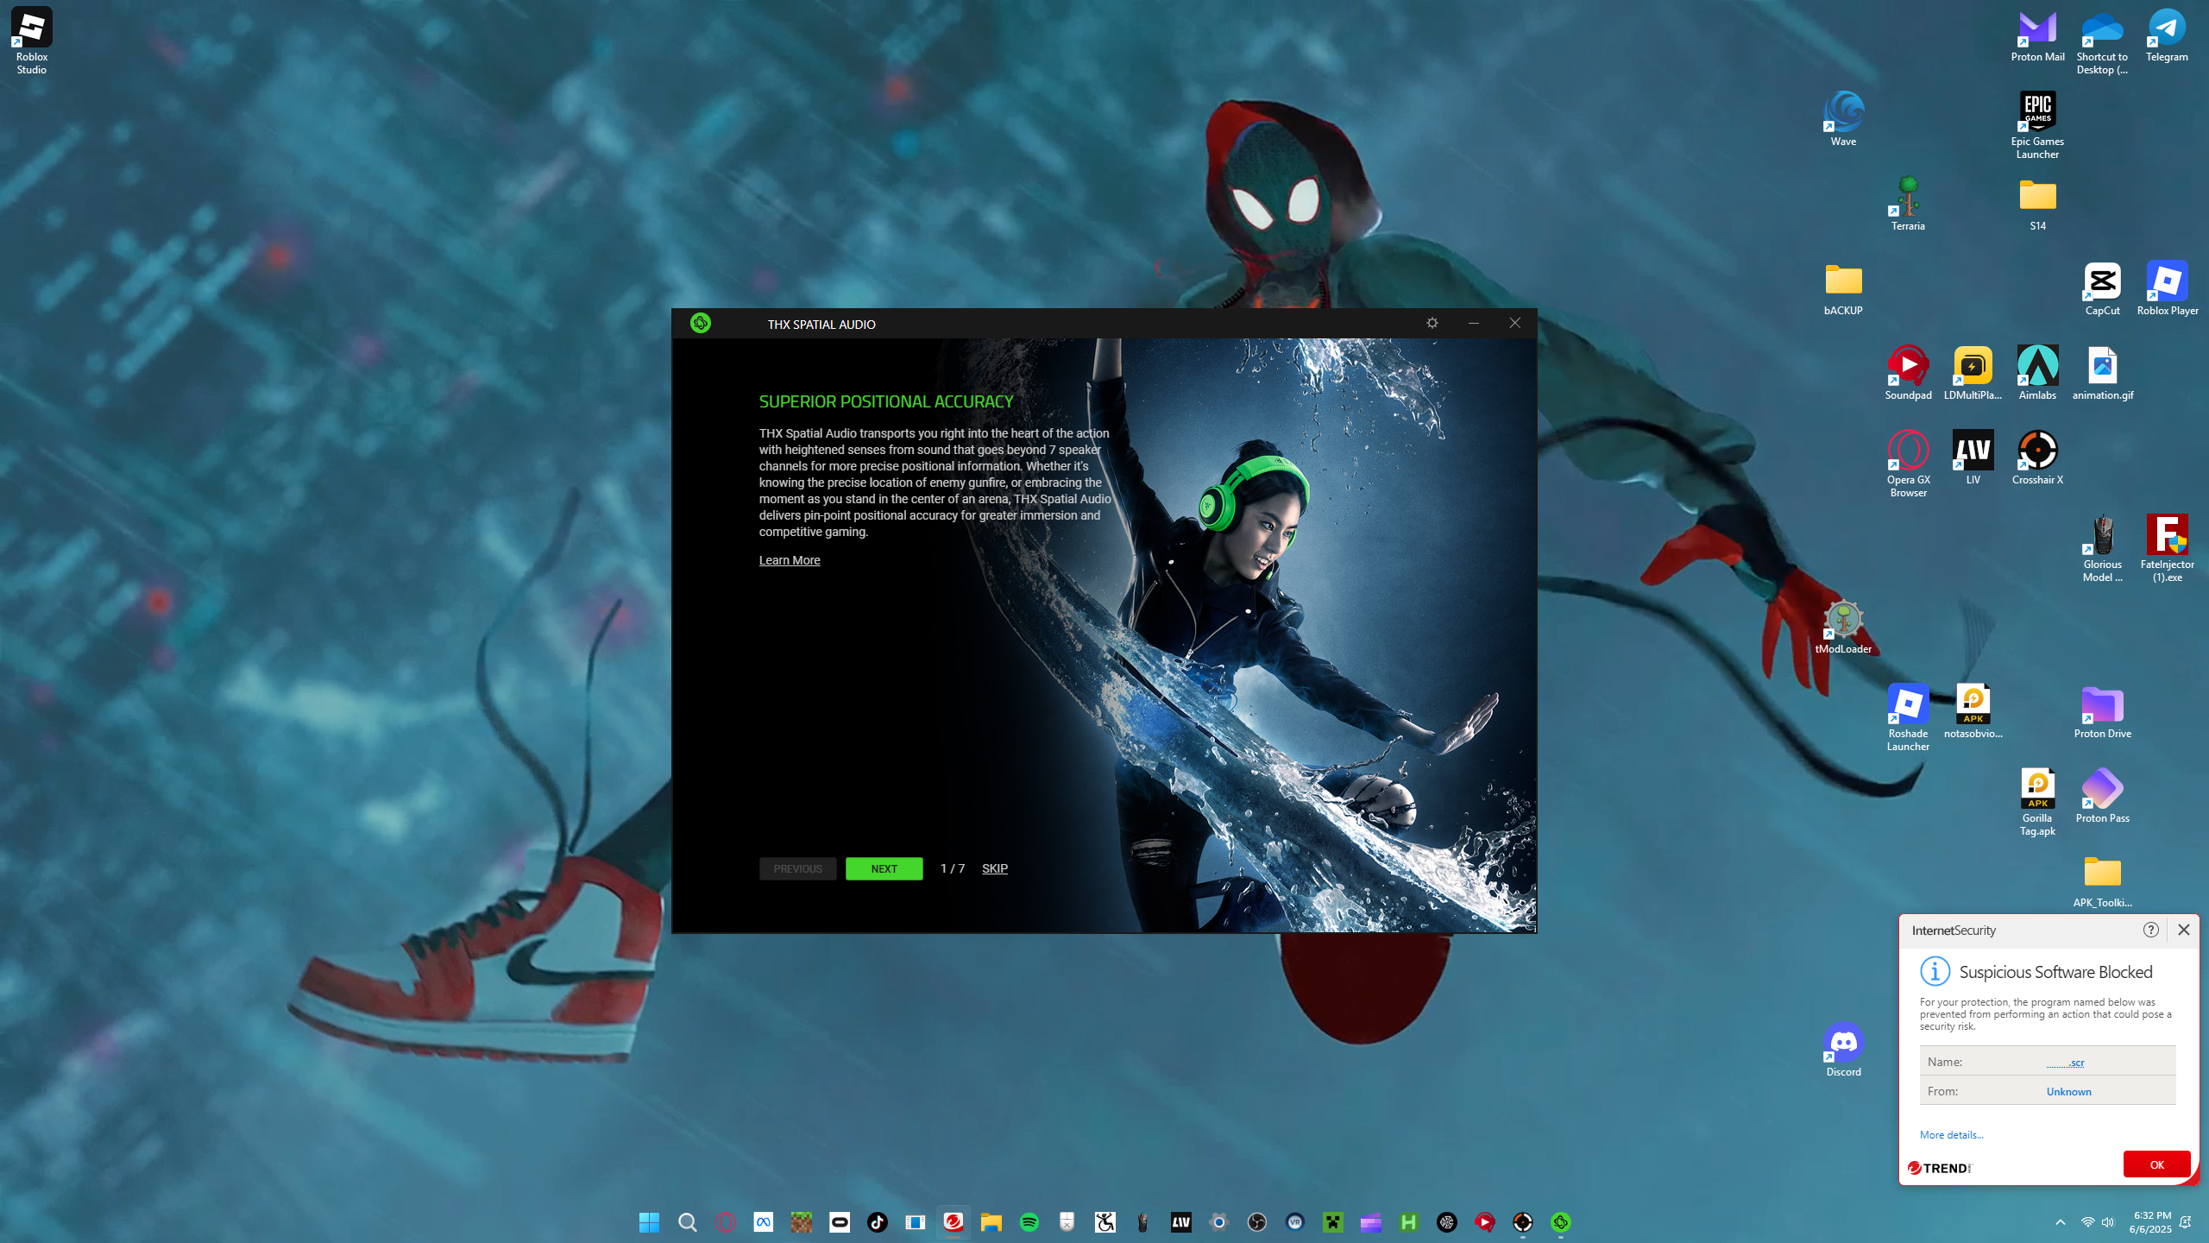Open help in the InternetSecurity popup
The image size is (2209, 1243).
[x=2150, y=930]
